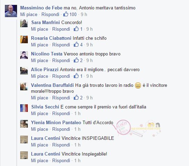Click thumbs-up icon on Alice Pirazzi's comment
The width and height of the screenshot is (189, 166).
[x=76, y=76]
